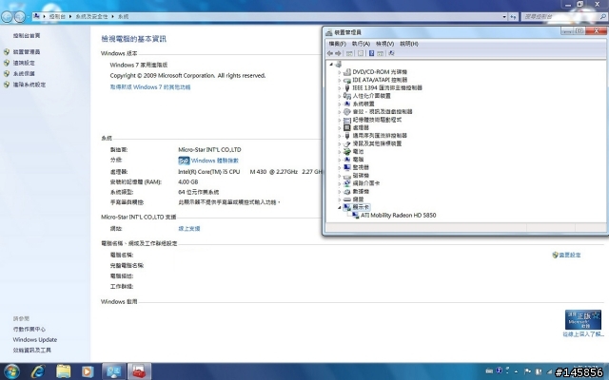Screen dimensions: 609x380
Task: Click the Genuine Microsoft software badge
Action: 582,319
